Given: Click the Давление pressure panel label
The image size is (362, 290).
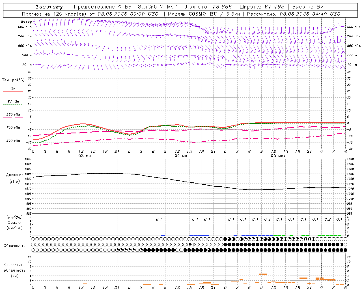Looking at the screenshot, I should 15,175.
